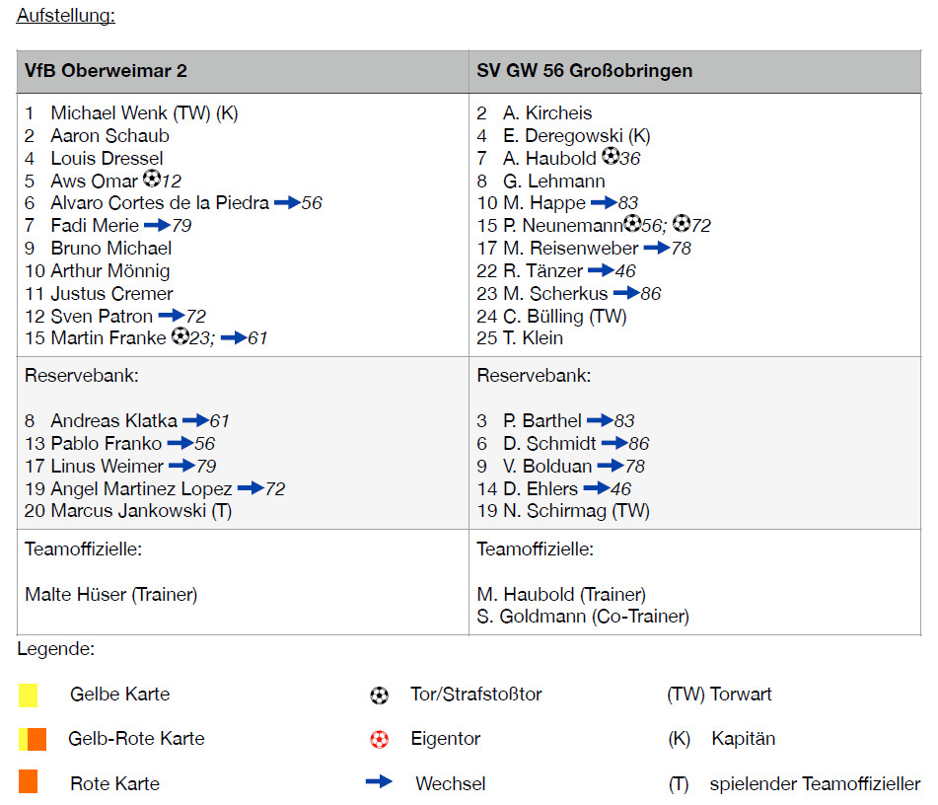This screenshot has height=805, width=938.
Task: Click the blue Wechsel arrow in legend
Action: pos(379,782)
